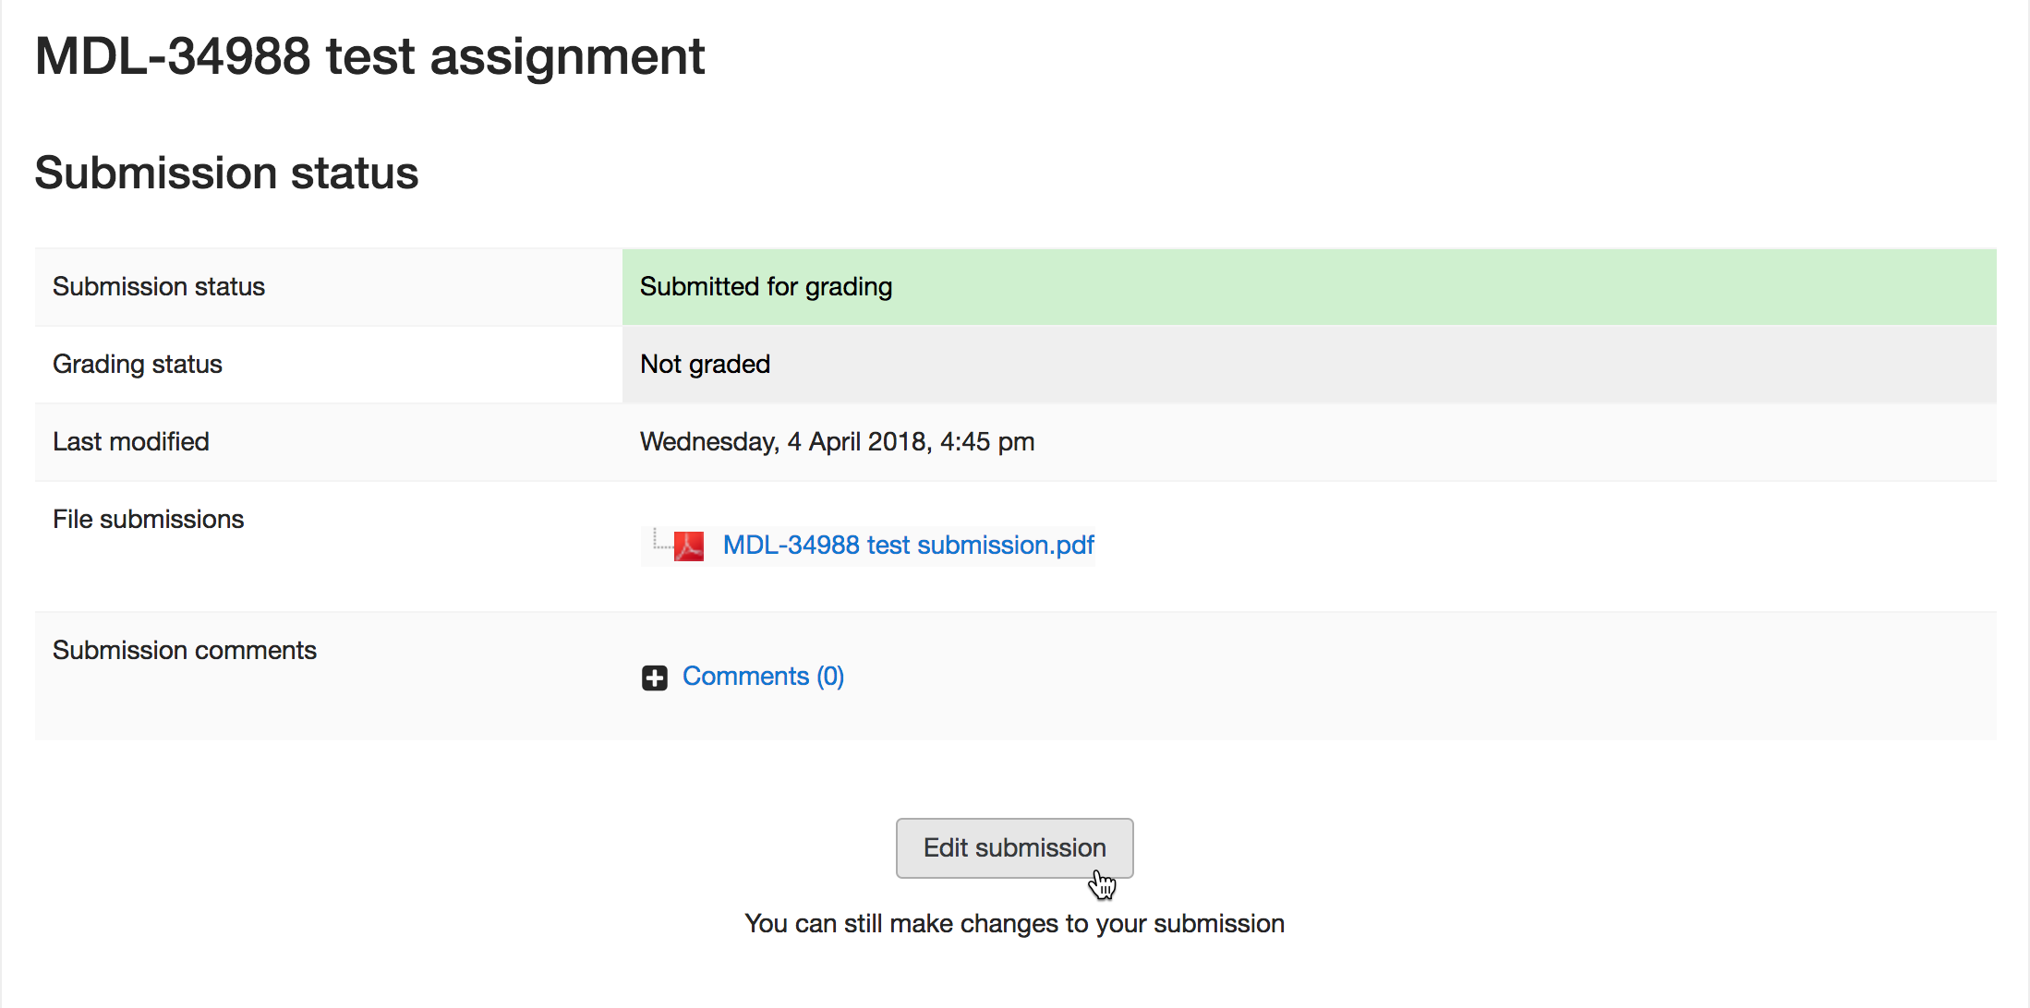Click the red PDF file icon
This screenshot has height=1008, width=2030.
[689, 546]
